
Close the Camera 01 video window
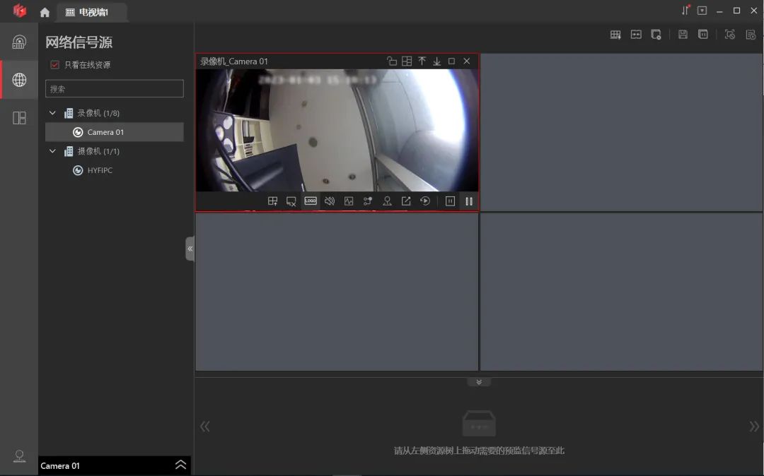pos(466,61)
